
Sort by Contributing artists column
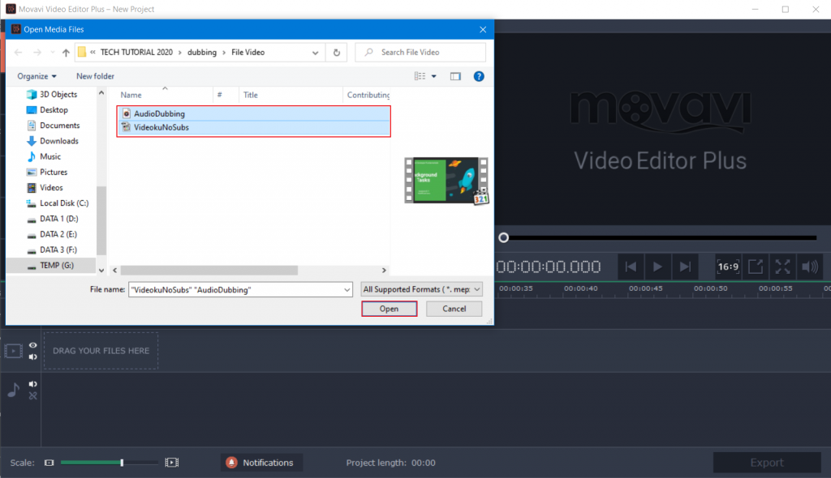pyautogui.click(x=367, y=96)
